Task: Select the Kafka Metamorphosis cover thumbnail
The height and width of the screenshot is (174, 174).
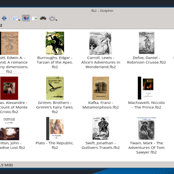Action: 100,88
